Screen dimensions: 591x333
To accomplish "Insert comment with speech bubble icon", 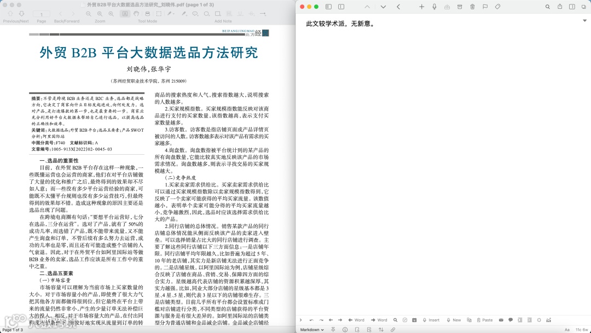I will click(x=511, y=320).
